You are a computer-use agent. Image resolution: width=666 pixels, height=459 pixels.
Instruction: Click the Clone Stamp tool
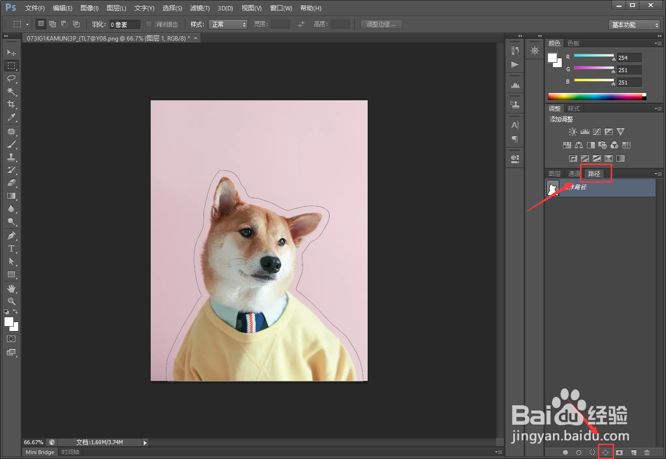pos(11,157)
